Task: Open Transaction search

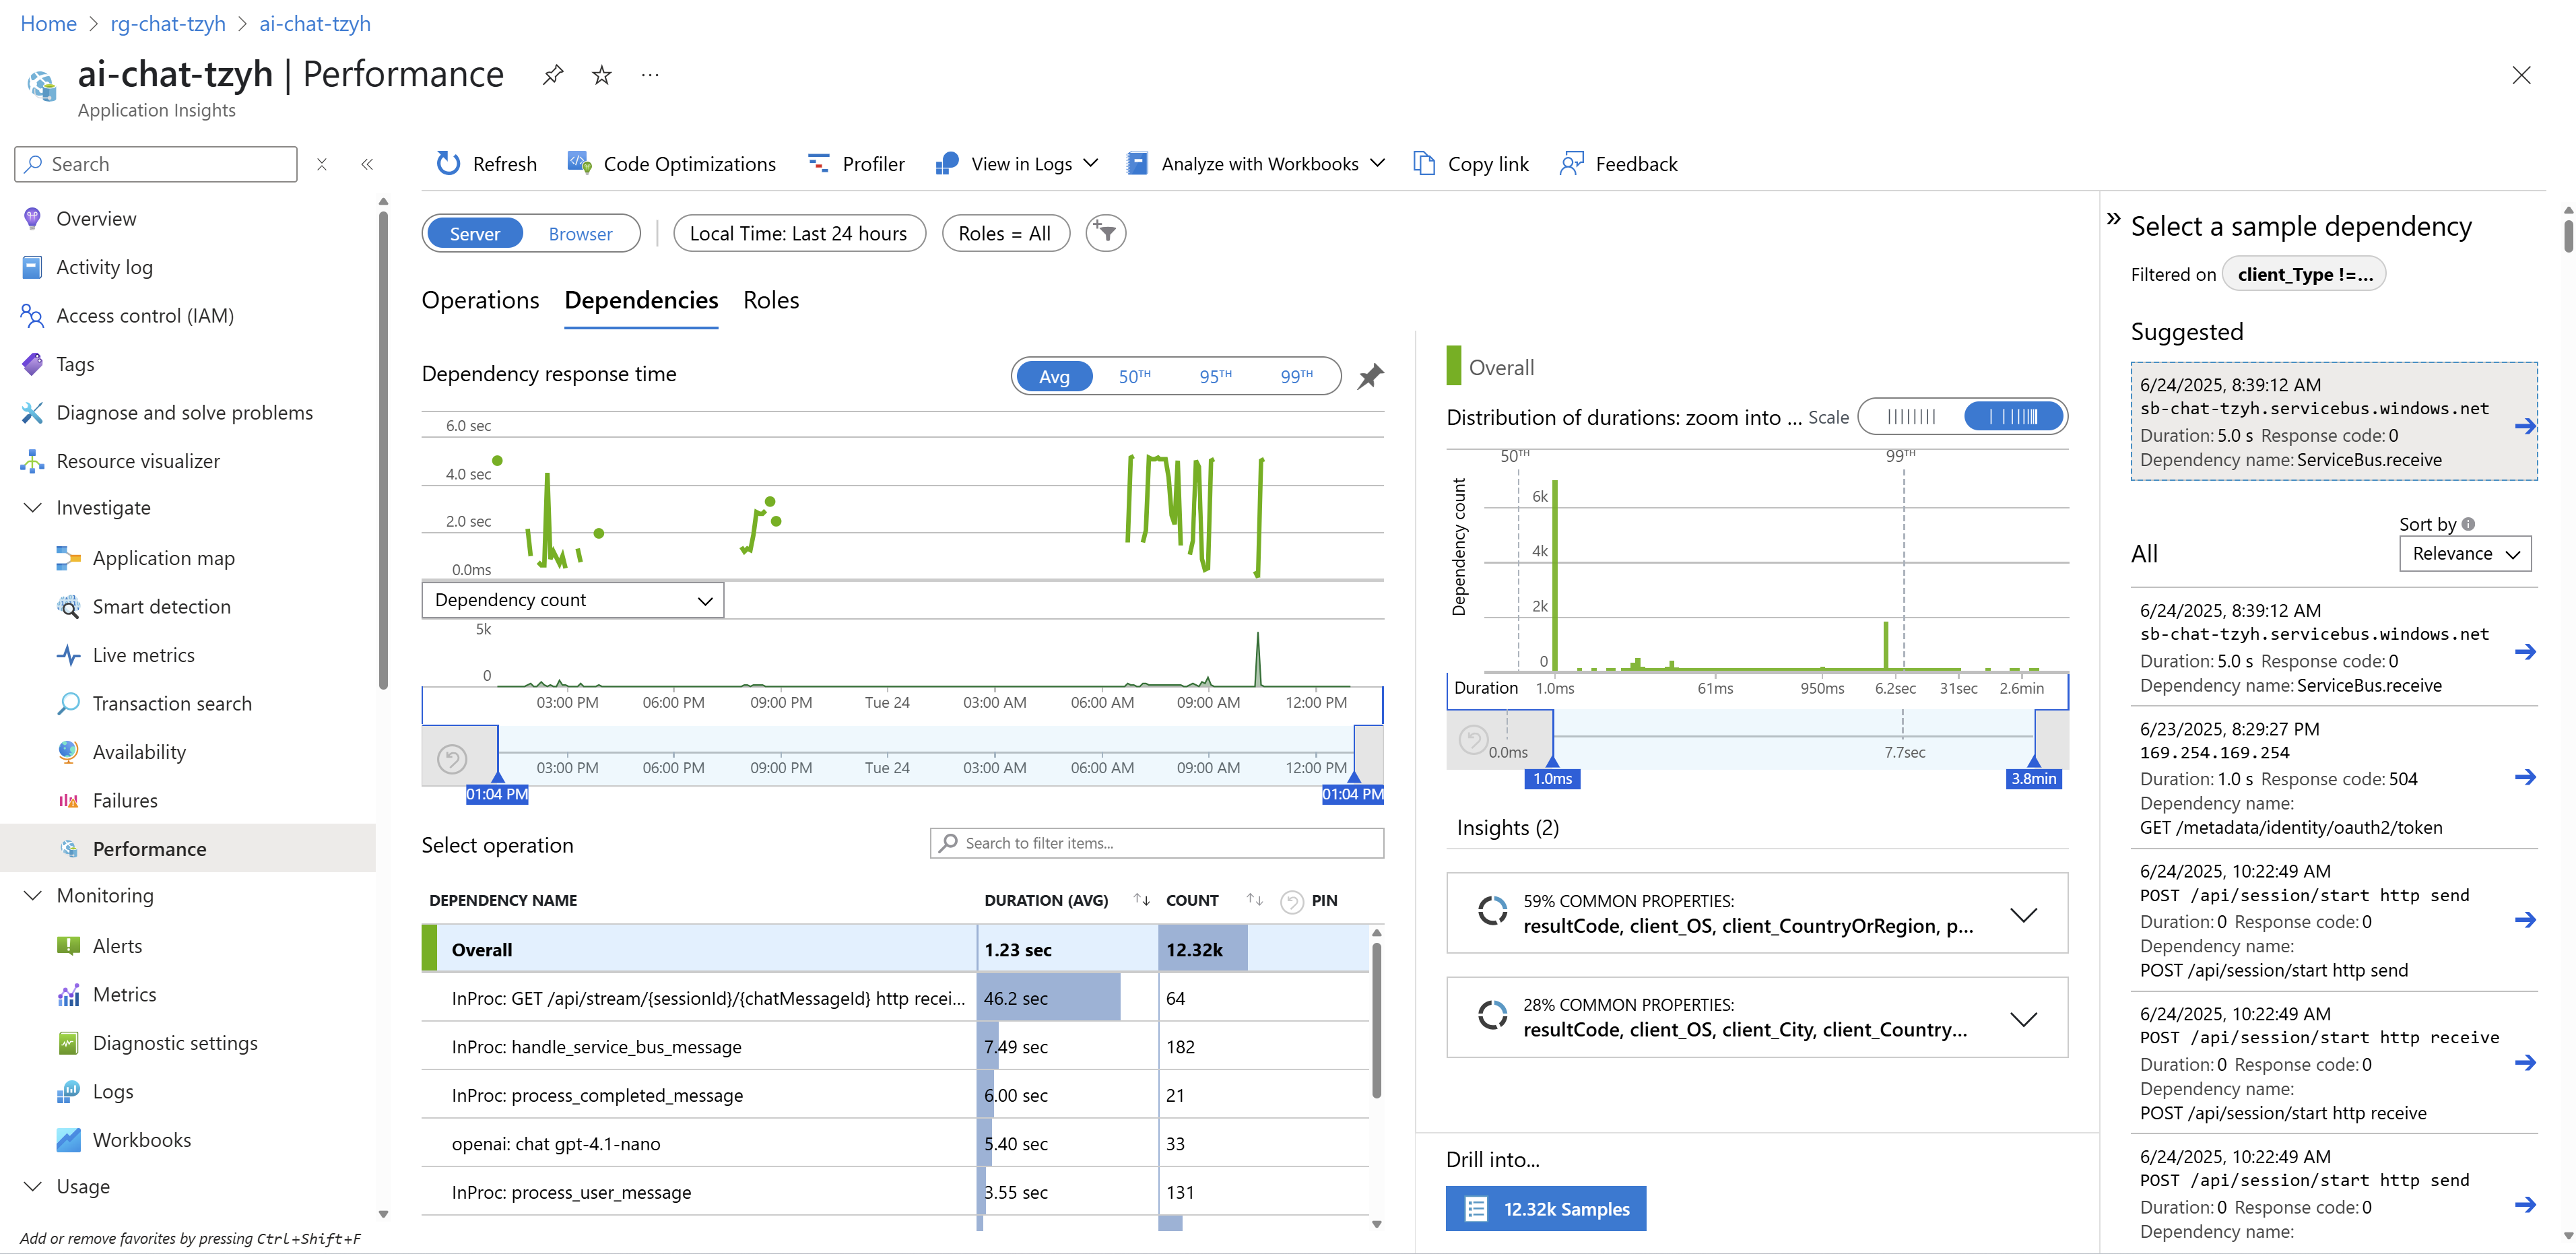Action: pos(172,703)
